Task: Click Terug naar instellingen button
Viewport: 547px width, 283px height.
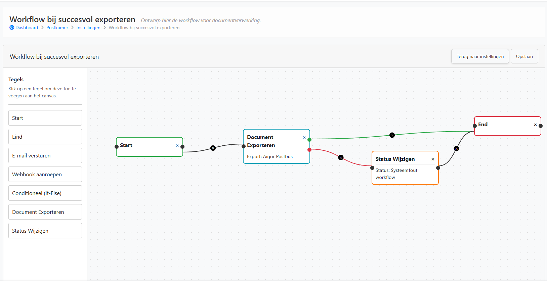Action: click(x=480, y=56)
